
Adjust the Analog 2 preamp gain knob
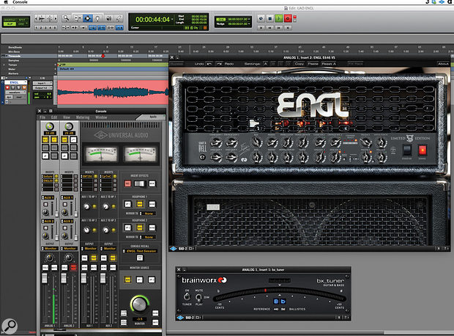click(x=69, y=126)
